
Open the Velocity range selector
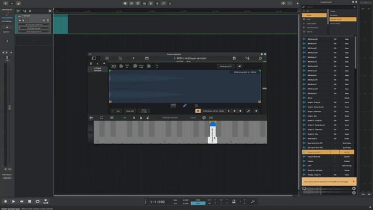[x=144, y=111]
